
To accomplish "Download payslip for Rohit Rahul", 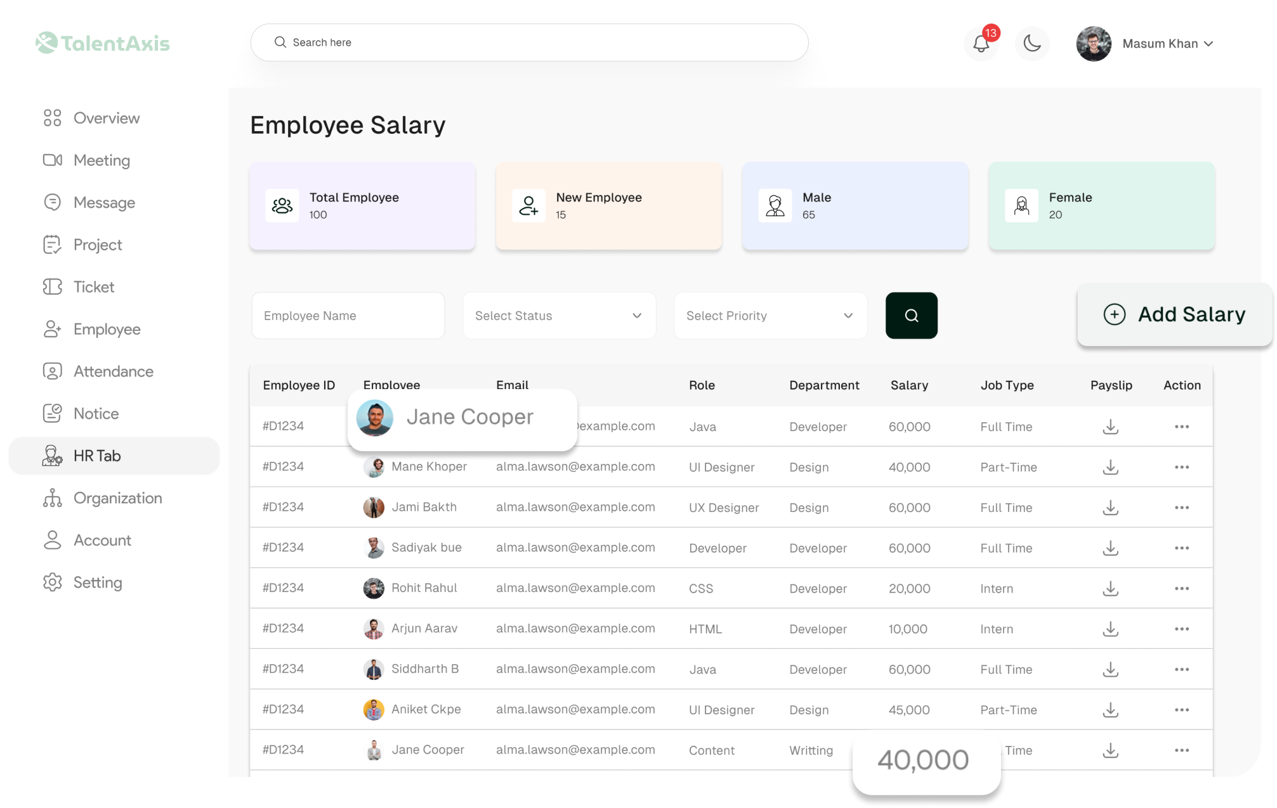I will click(x=1110, y=589).
